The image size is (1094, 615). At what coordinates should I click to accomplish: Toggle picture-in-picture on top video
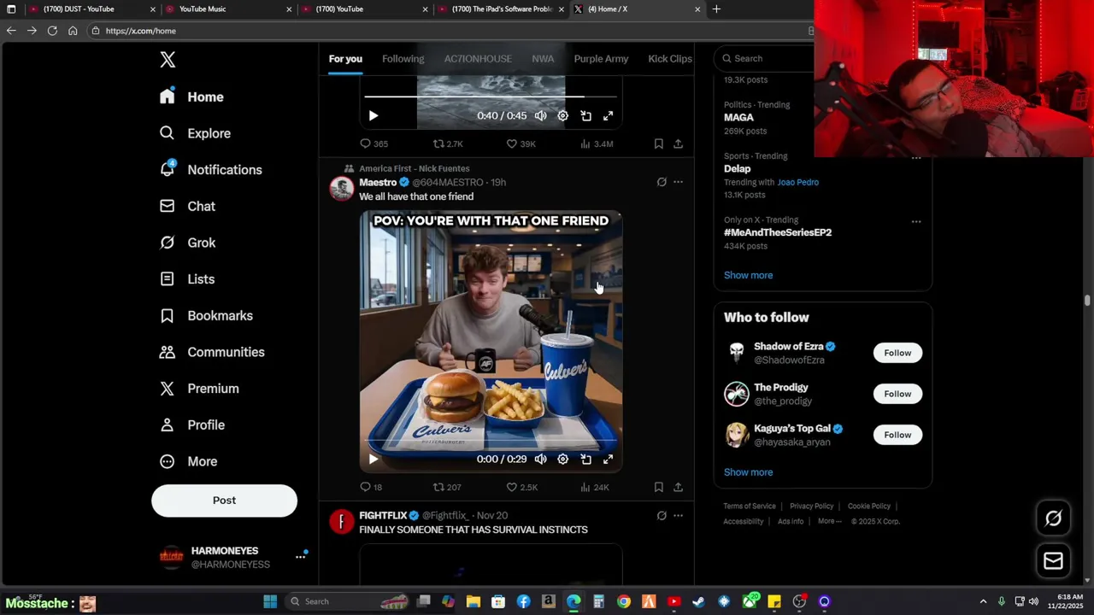point(585,115)
